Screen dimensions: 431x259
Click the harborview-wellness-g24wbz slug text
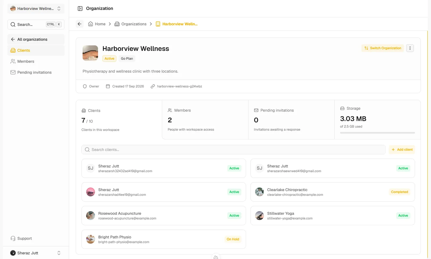180,86
